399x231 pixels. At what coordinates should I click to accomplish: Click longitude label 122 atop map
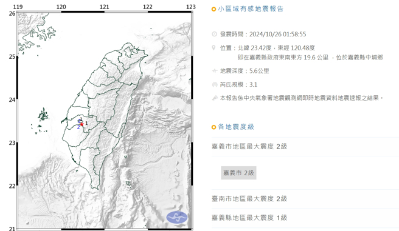[148, 7]
